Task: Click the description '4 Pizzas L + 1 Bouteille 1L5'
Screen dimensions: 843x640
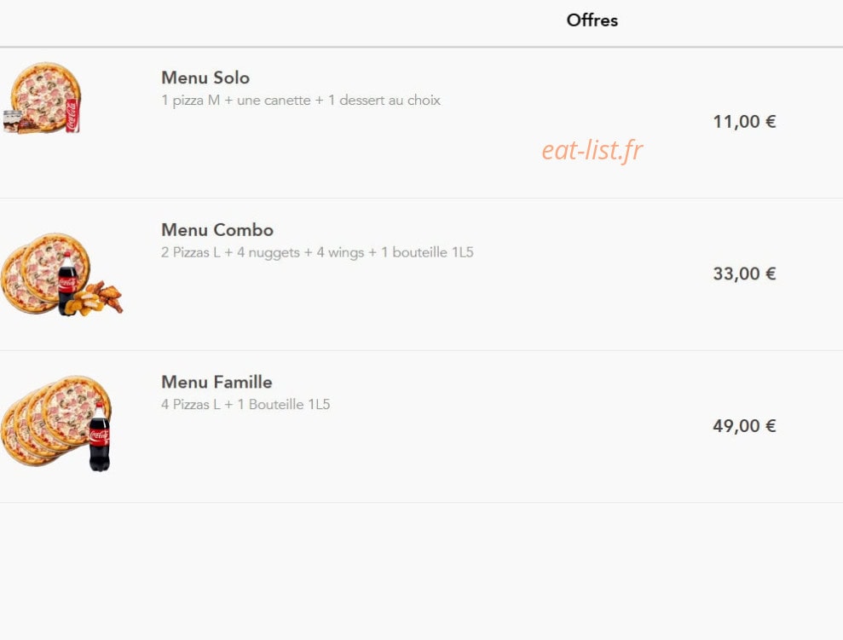Action: point(245,404)
